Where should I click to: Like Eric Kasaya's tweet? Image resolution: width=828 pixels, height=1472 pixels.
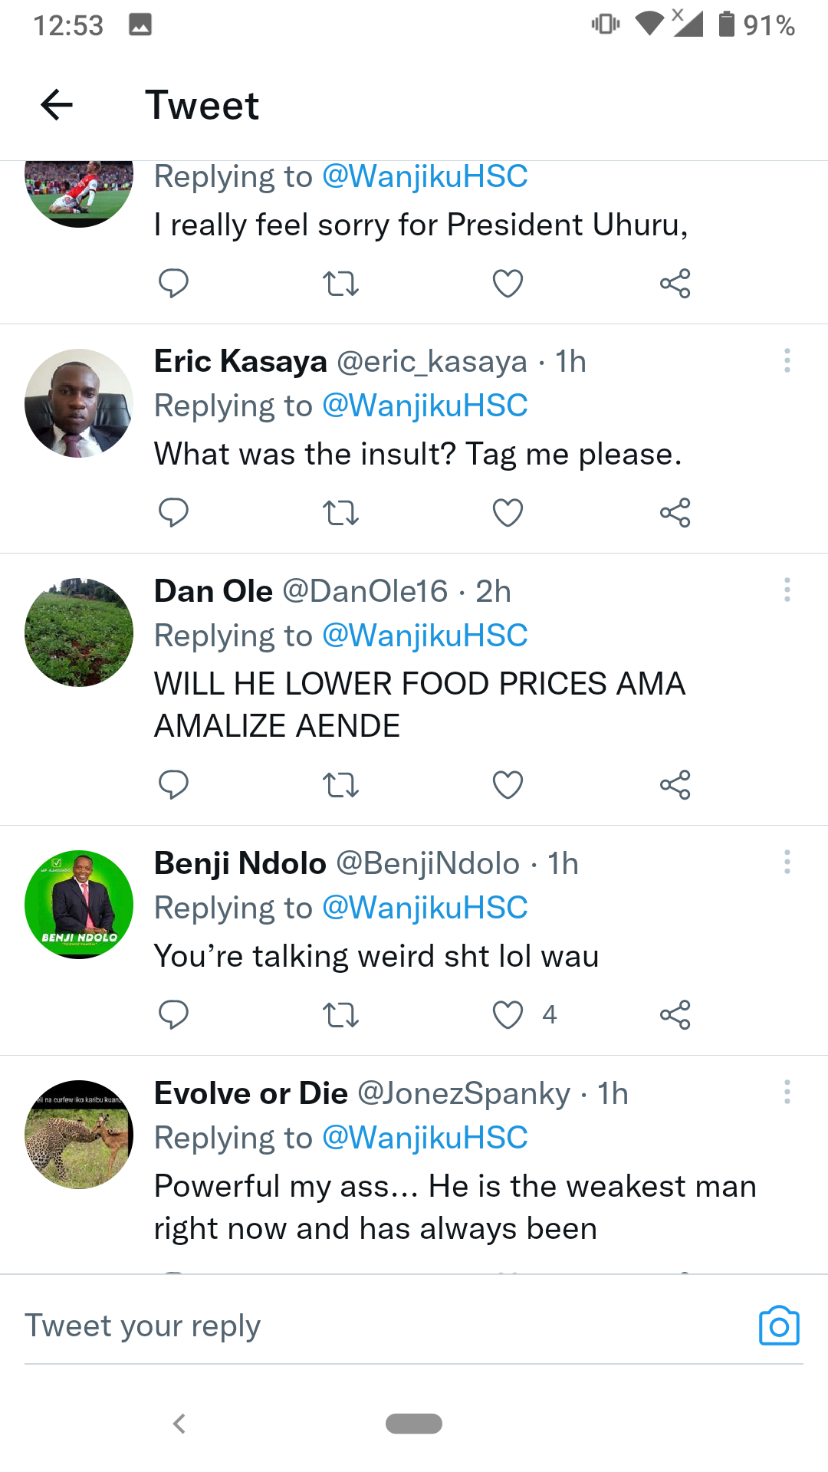[x=508, y=512]
